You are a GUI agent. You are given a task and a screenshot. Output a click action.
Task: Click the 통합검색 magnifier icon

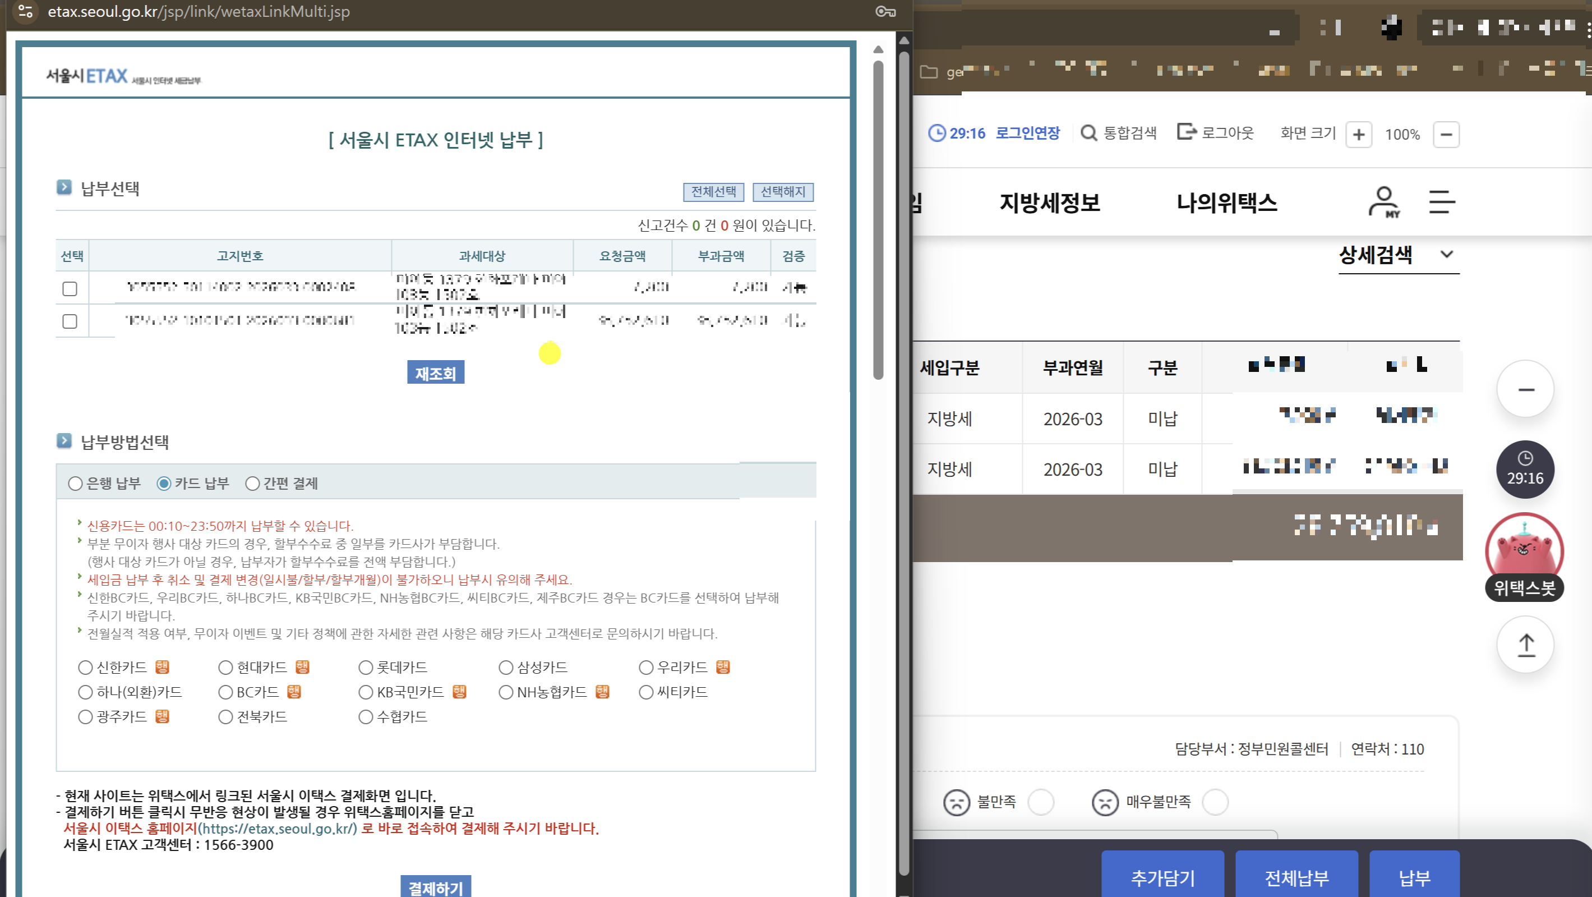(1088, 133)
